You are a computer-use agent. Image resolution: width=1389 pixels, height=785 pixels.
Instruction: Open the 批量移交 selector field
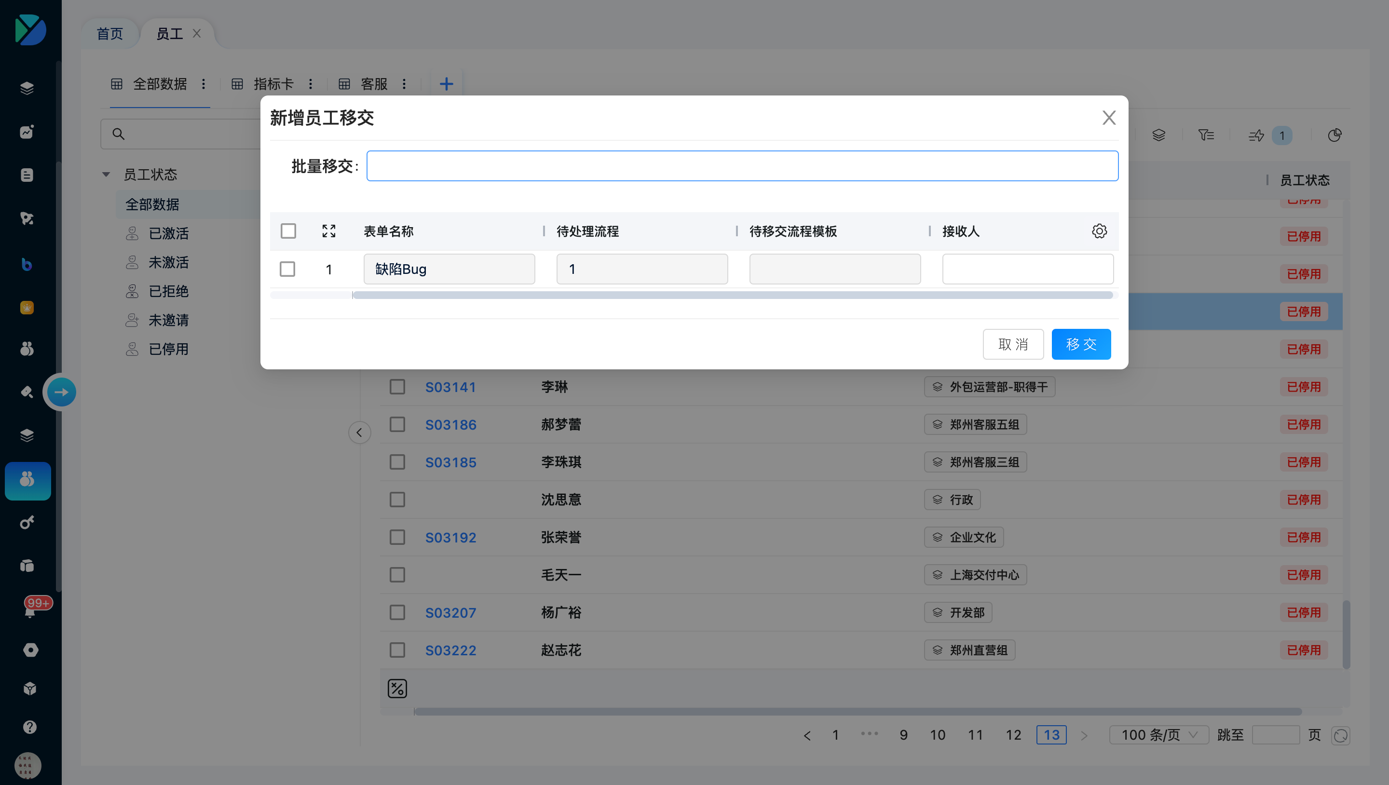click(743, 166)
